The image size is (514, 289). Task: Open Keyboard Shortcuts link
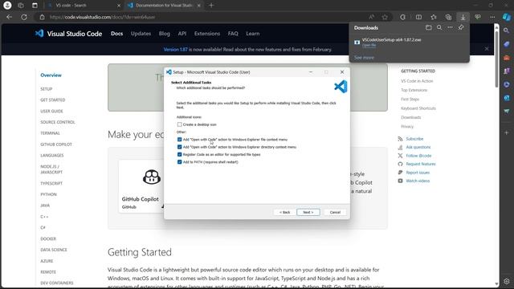point(418,108)
